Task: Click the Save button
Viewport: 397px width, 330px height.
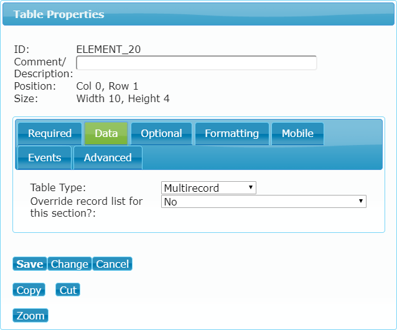Action: 30,264
